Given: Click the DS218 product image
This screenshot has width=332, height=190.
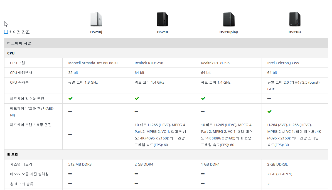Looking at the screenshot, I should tap(163, 19).
